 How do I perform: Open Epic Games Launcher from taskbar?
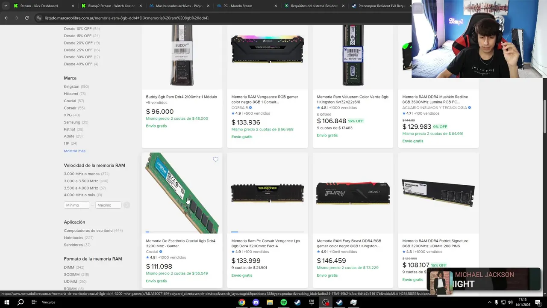tap(312, 302)
